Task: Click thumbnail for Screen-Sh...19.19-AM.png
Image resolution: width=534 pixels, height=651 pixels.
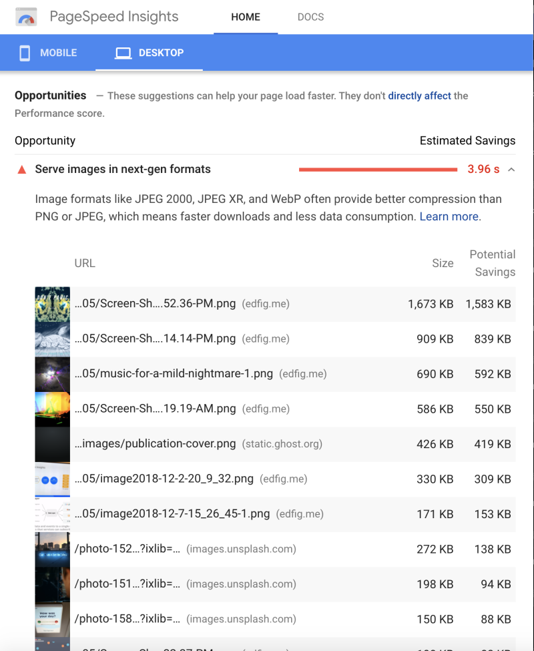Action: [x=52, y=409]
